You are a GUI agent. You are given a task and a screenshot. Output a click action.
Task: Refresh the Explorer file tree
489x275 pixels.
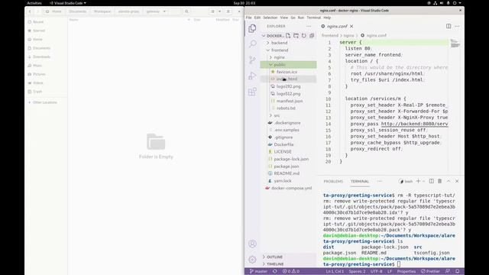pos(304,36)
